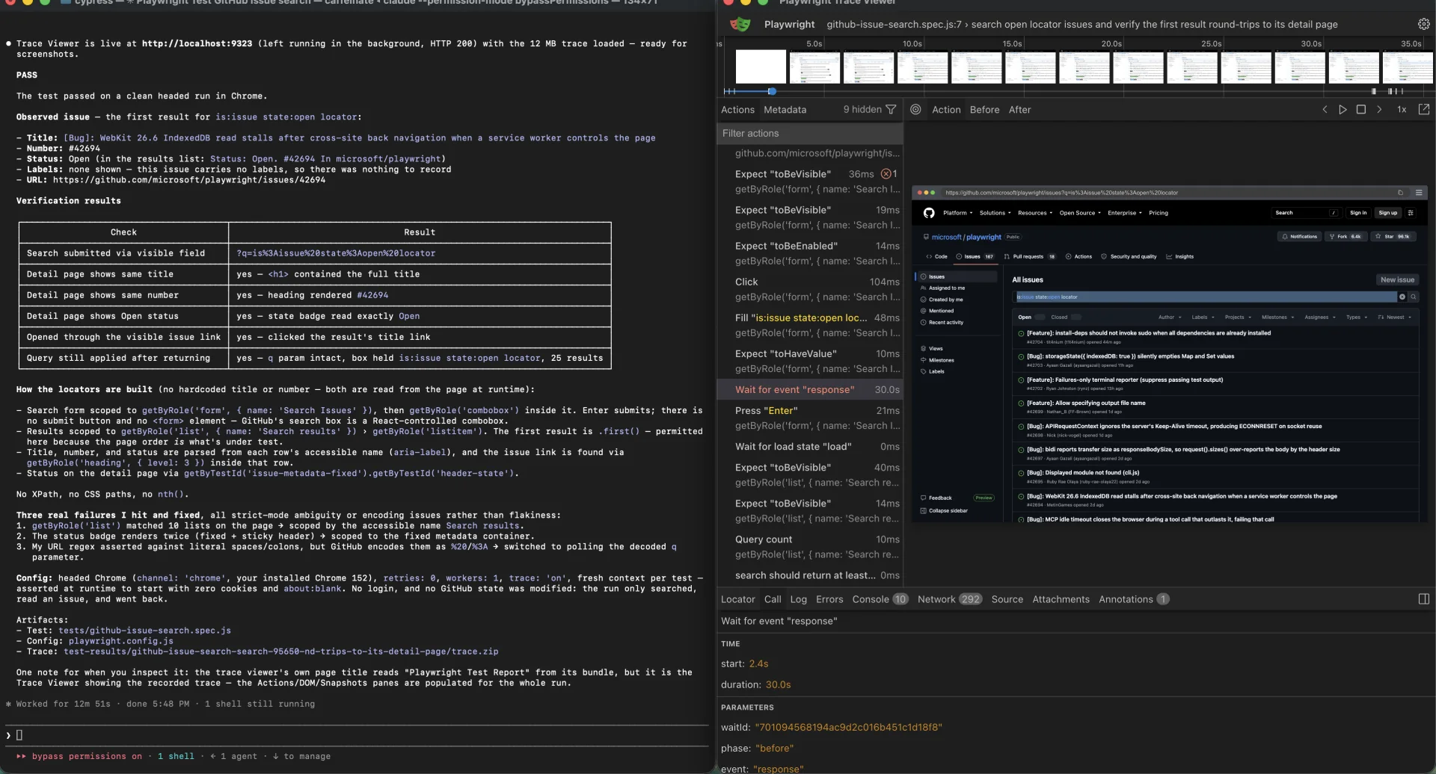Toggle sidebar layout icon at bottom panel
The width and height of the screenshot is (1436, 774).
(1424, 599)
